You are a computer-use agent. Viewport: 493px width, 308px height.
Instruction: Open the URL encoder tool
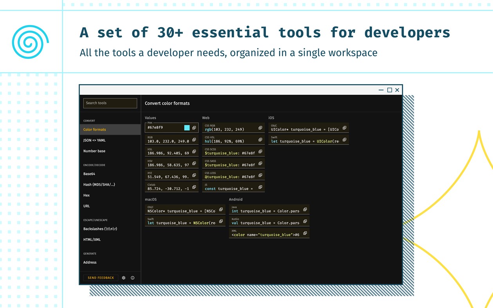86,206
